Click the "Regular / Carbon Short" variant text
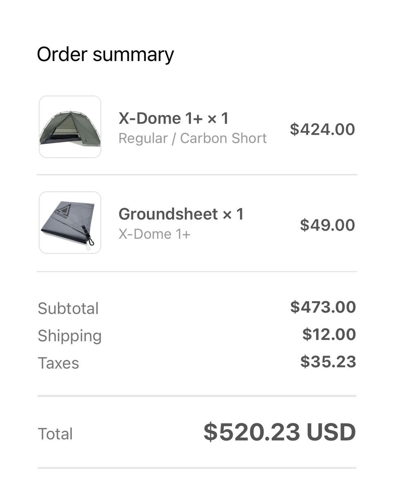 pos(193,138)
